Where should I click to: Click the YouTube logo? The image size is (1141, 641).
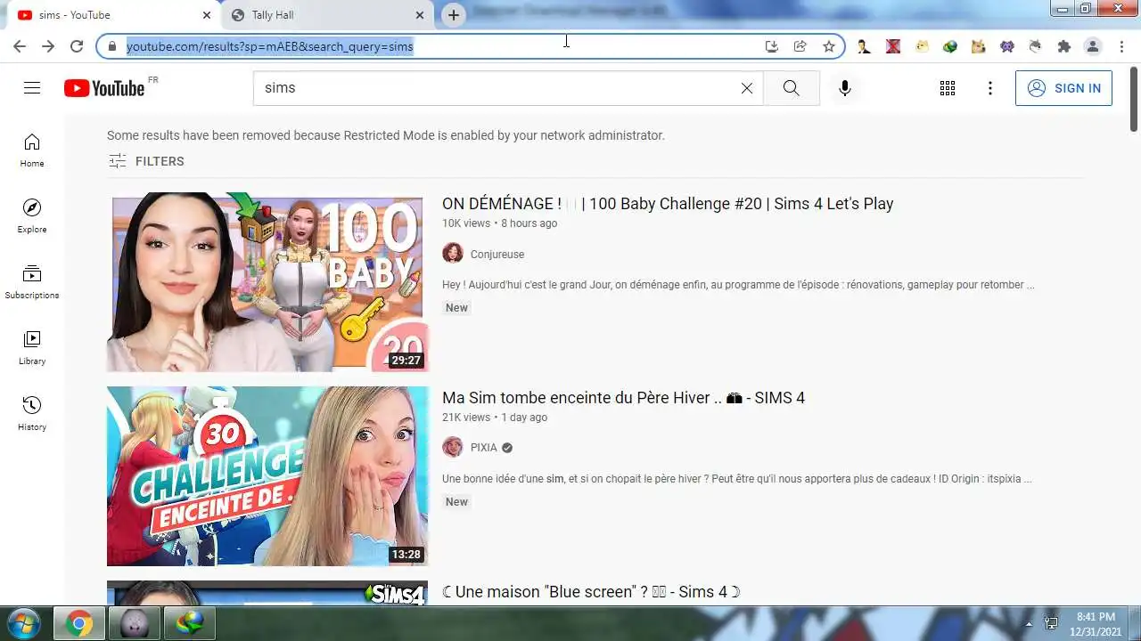(x=104, y=87)
